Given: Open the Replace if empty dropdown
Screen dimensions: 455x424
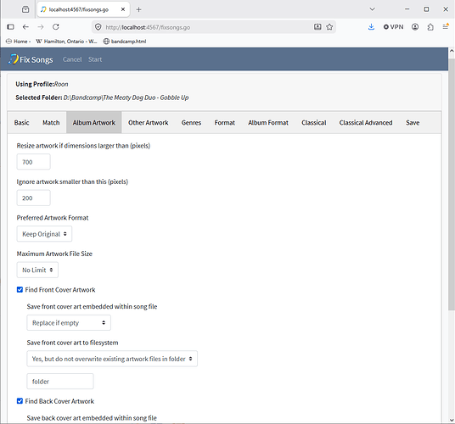Looking at the screenshot, I should tap(69, 322).
